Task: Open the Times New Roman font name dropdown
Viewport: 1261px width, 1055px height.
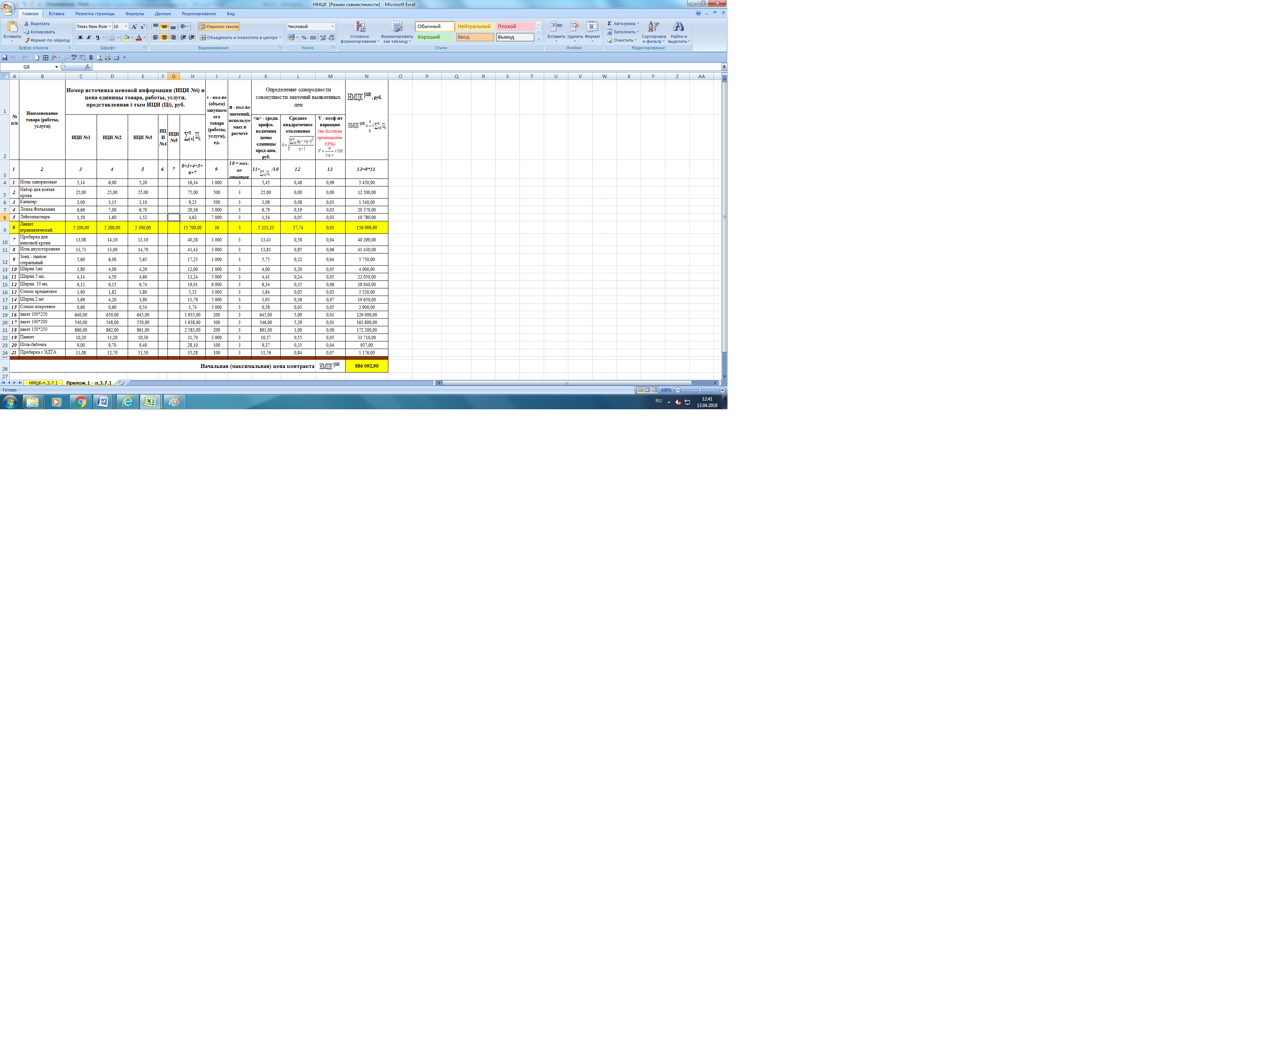Action: pos(109,27)
